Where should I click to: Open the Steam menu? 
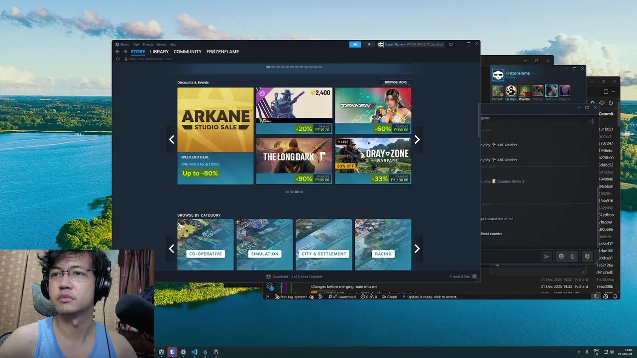[123, 44]
